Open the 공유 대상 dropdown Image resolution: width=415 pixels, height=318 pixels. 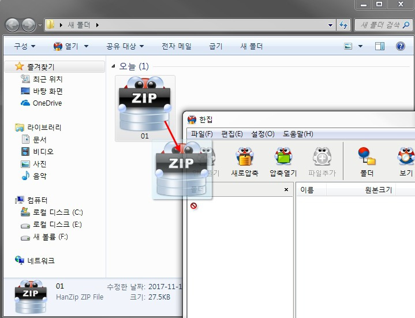pos(125,46)
